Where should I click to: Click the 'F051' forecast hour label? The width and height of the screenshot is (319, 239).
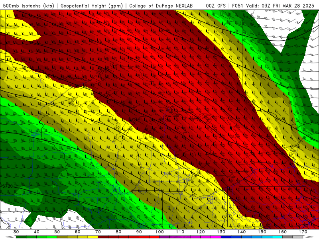pos(238,6)
